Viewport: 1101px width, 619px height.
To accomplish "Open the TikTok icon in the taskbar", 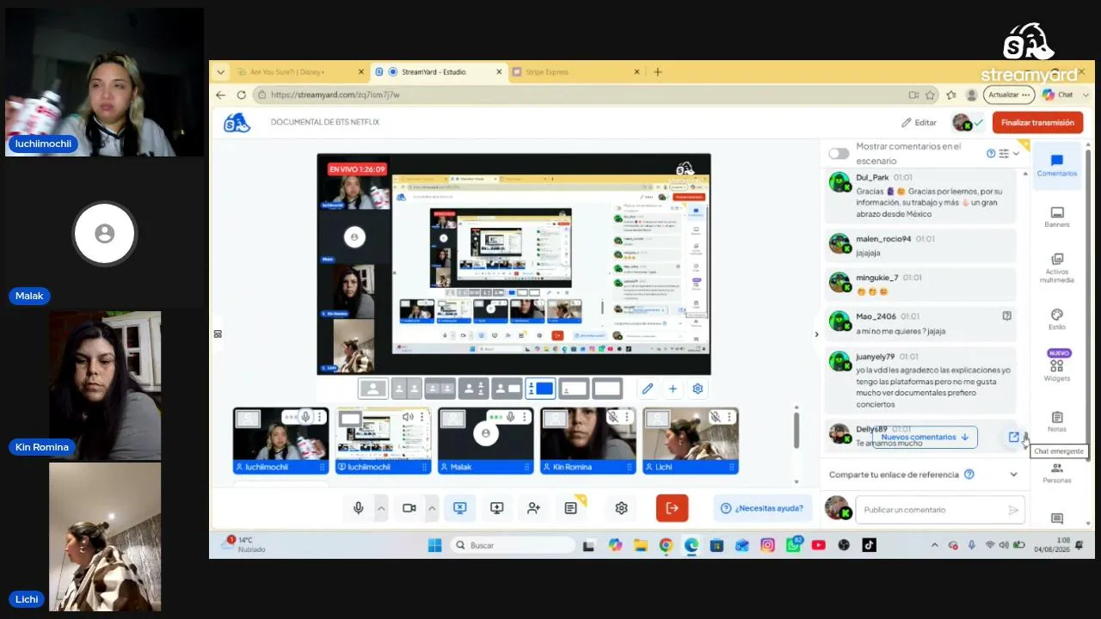I will (x=869, y=545).
